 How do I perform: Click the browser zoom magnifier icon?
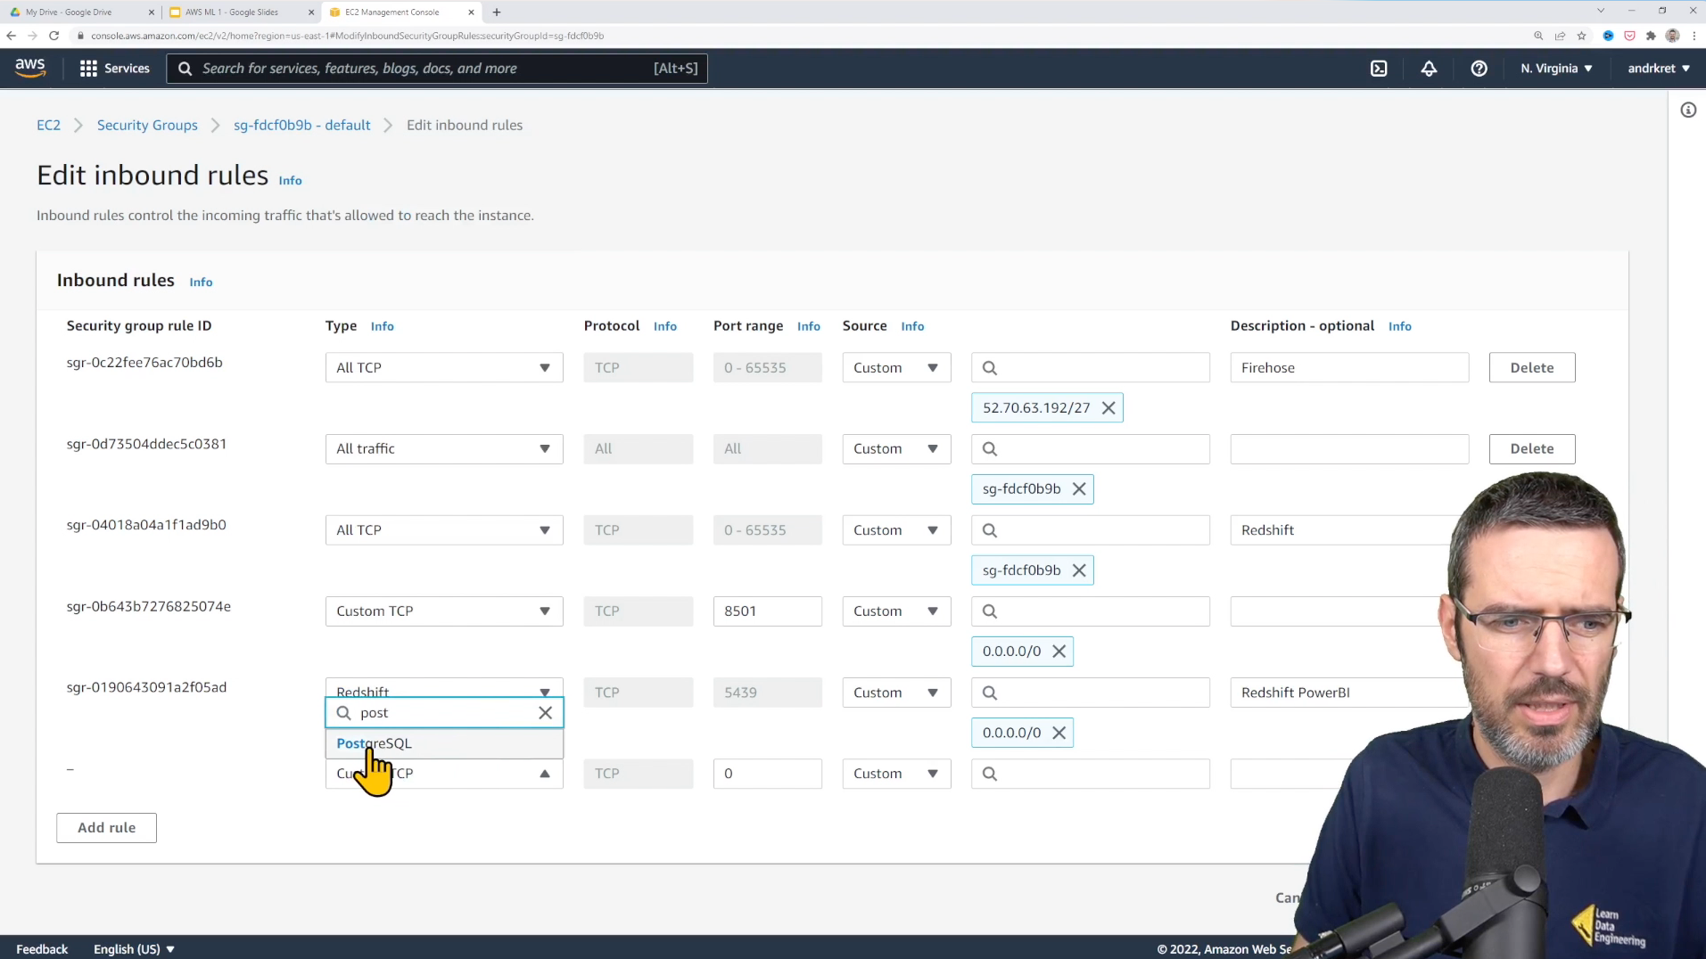click(x=1538, y=36)
